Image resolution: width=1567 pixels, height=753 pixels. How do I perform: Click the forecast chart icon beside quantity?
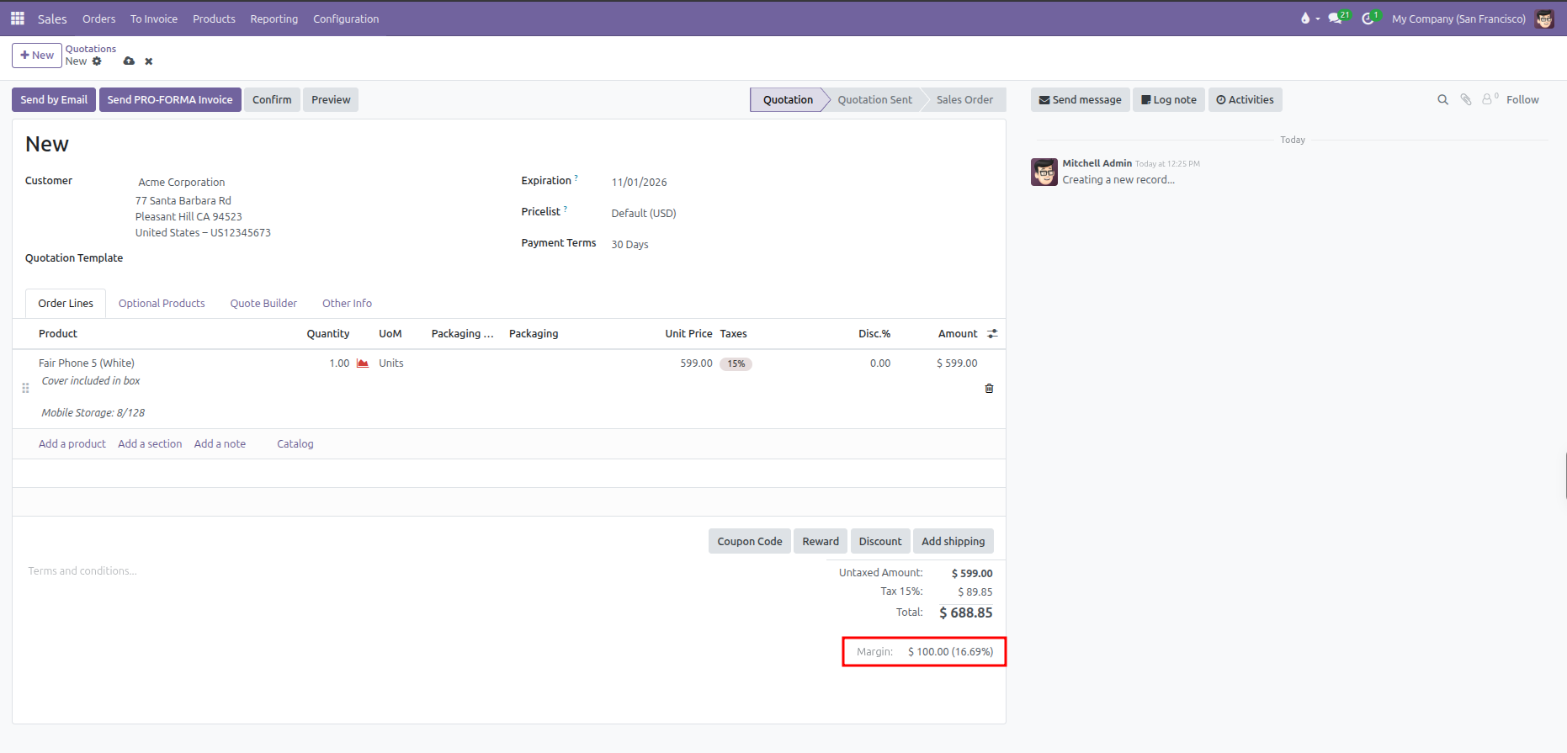coord(363,363)
